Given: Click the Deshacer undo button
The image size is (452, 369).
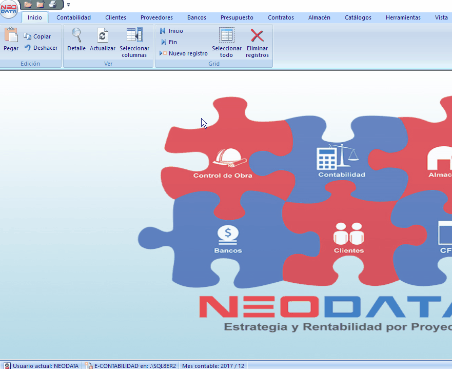Looking at the screenshot, I should pos(41,48).
